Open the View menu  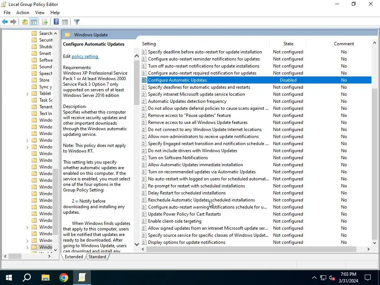click(x=40, y=13)
